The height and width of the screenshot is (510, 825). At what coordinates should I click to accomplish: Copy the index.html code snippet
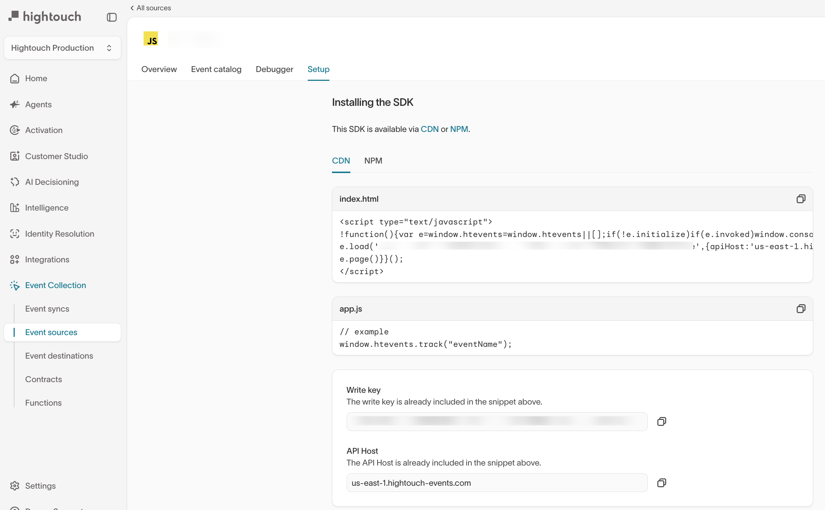coord(801,199)
